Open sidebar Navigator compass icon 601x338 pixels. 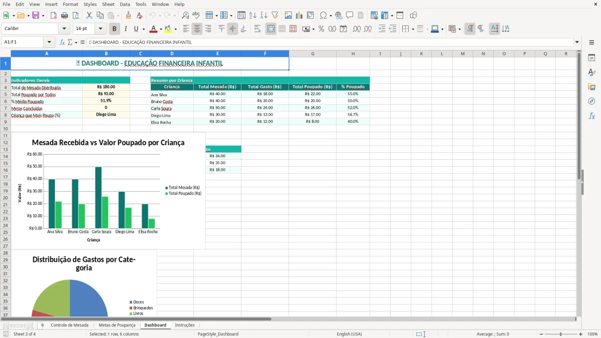[591, 101]
